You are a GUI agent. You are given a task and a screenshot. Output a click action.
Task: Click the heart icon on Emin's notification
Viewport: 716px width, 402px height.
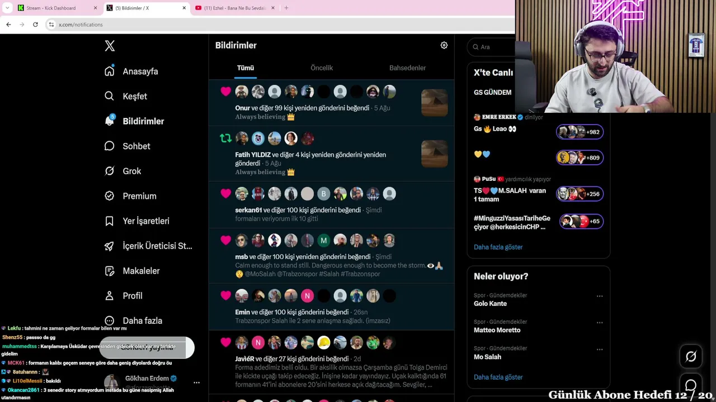(x=225, y=296)
